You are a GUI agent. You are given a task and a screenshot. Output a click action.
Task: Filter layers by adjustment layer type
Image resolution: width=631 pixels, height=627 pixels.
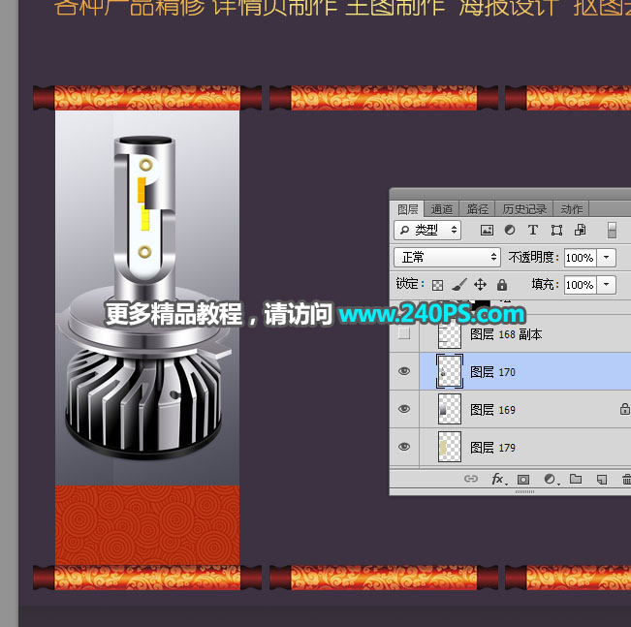(510, 230)
